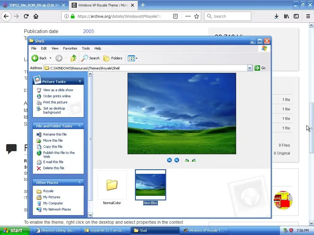This screenshot has width=314, height=235.
Task: Click the 2005 publication date link
Action: coord(89,32)
